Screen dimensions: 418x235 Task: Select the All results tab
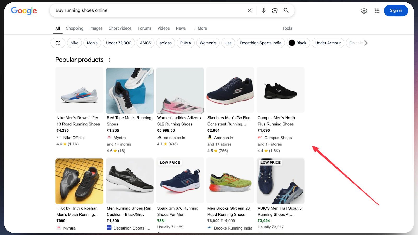(57, 28)
